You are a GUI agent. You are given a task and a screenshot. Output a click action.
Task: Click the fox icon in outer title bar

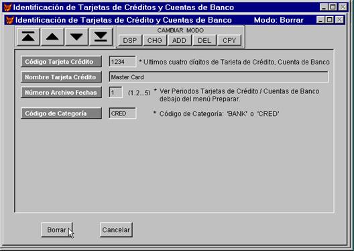[7, 7]
